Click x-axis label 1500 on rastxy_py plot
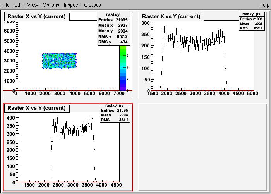271x194 pixels. (29, 185)
